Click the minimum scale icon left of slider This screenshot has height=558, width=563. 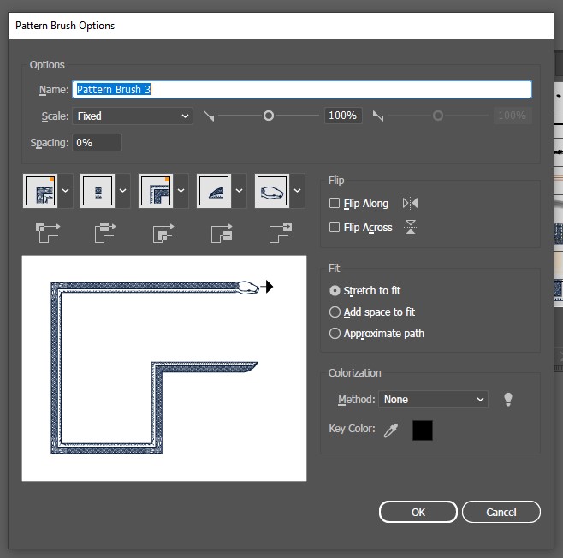(x=209, y=116)
